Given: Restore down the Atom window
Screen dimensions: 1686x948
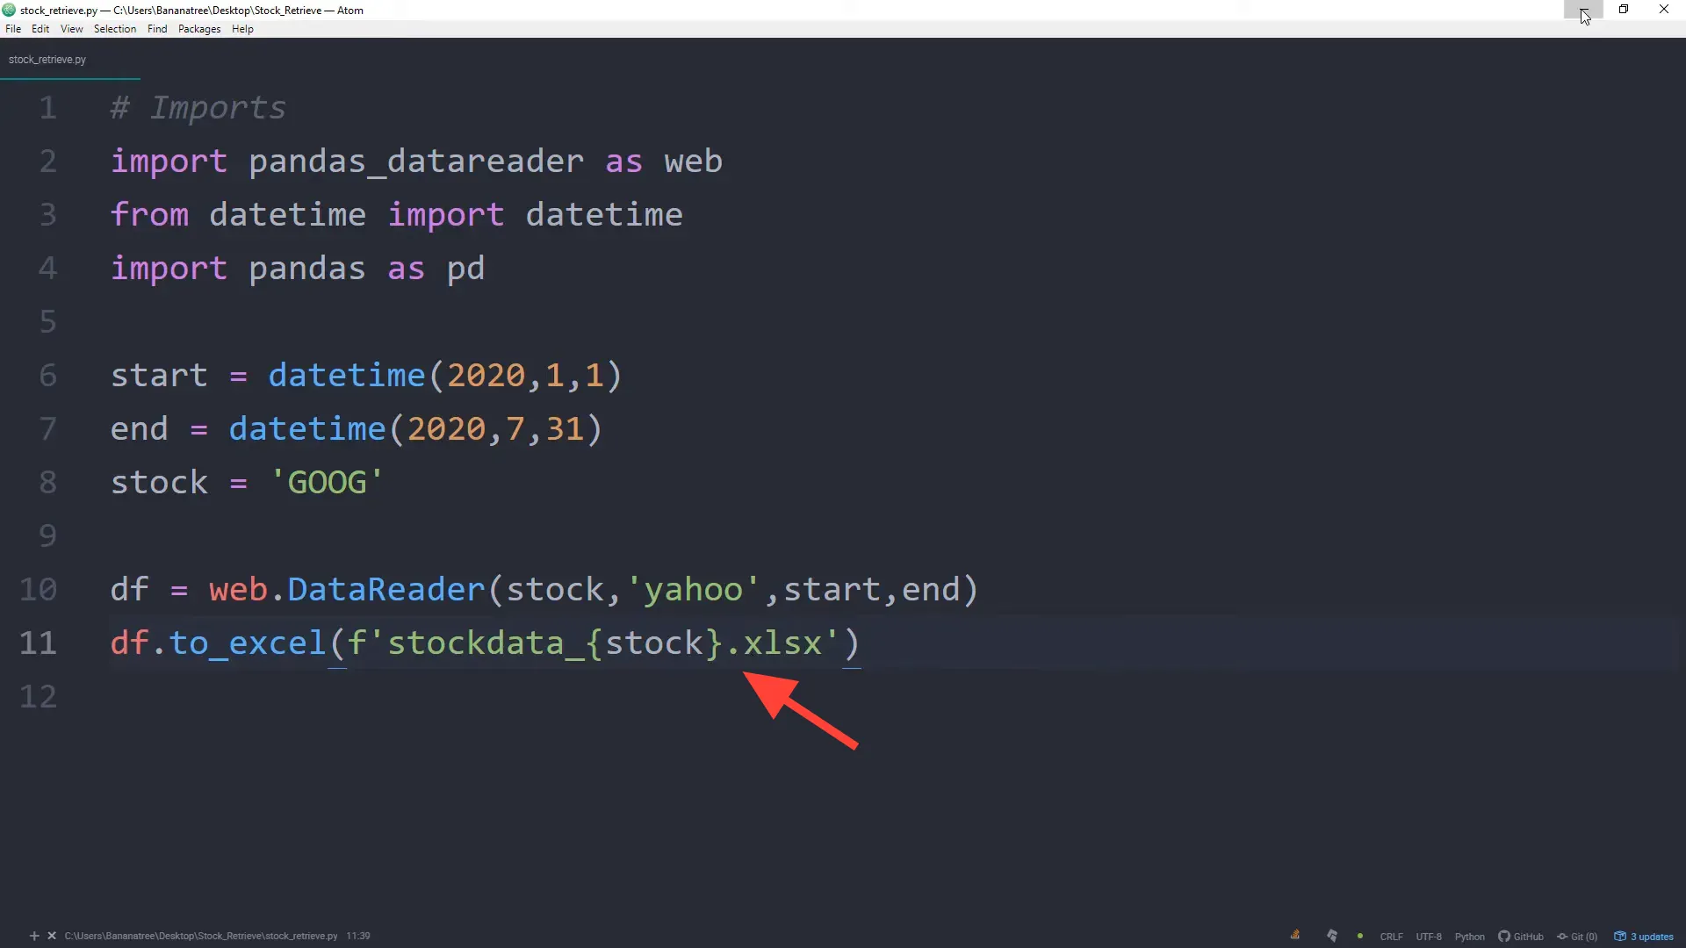Looking at the screenshot, I should [x=1624, y=10].
